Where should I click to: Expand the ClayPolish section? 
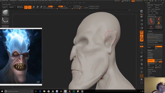point(150,56)
